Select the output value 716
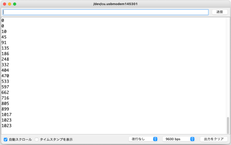This screenshot has height=145, width=231. coord(5,98)
